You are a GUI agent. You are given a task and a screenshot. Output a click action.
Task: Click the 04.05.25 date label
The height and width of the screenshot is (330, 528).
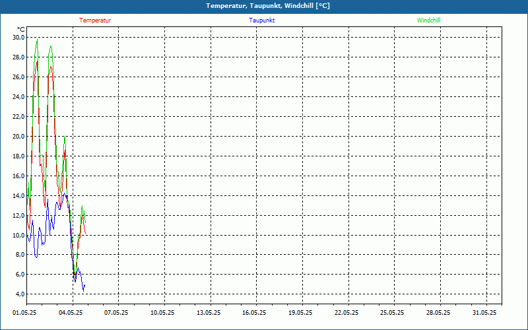(x=71, y=313)
